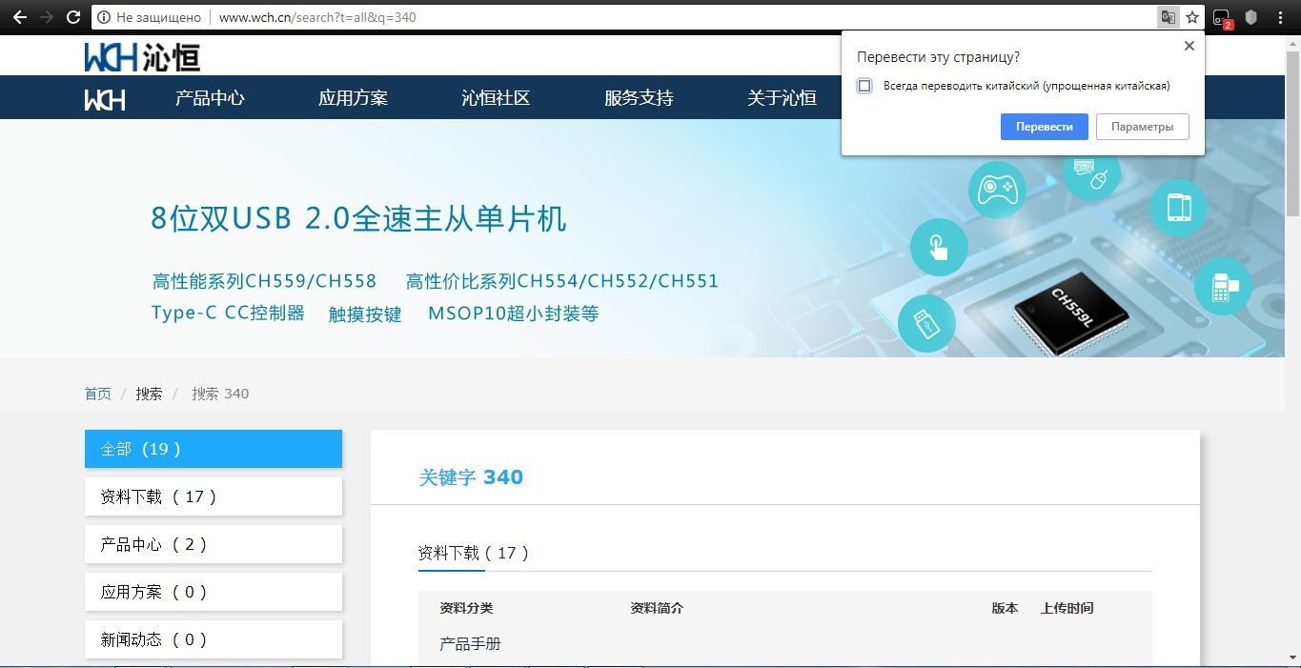Check 'Всегда переводить китайский' checkbox
Viewport: 1301px width, 668px height.
[x=864, y=86]
